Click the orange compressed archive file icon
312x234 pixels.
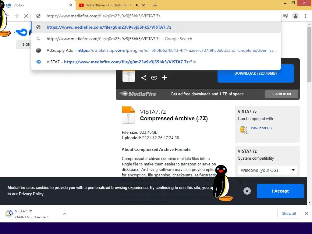point(128,115)
